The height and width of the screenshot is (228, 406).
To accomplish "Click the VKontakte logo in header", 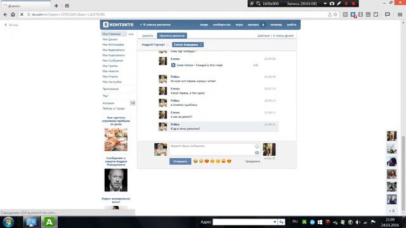I will (118, 25).
